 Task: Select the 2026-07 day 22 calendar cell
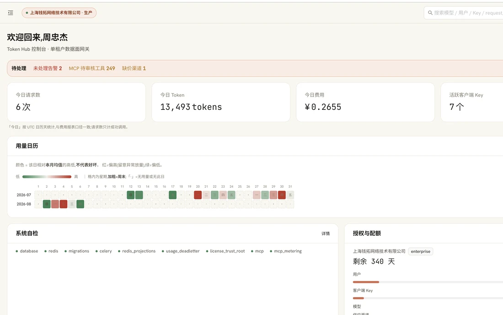point(214,195)
